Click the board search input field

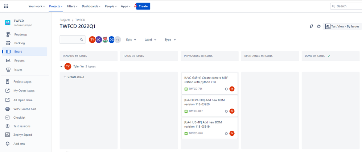[71, 40]
